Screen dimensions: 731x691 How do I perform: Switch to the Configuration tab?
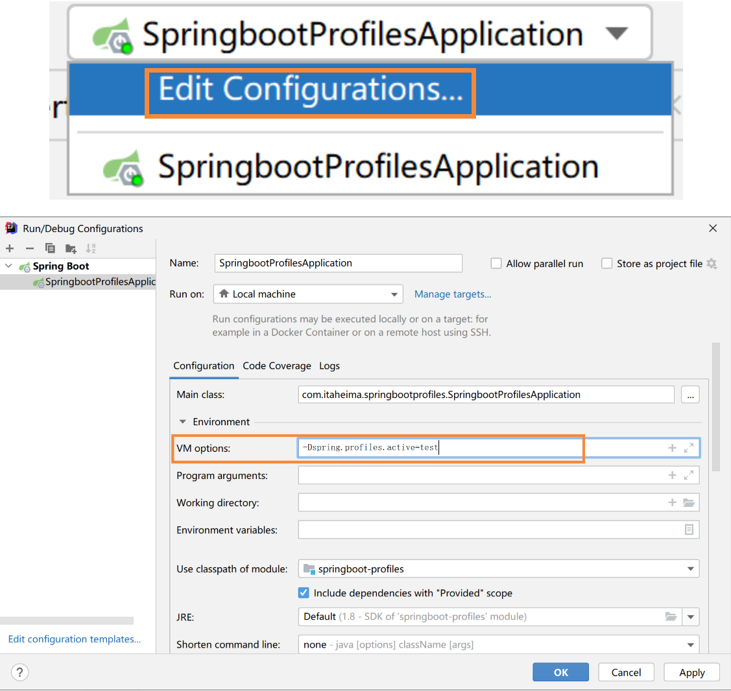[204, 366]
